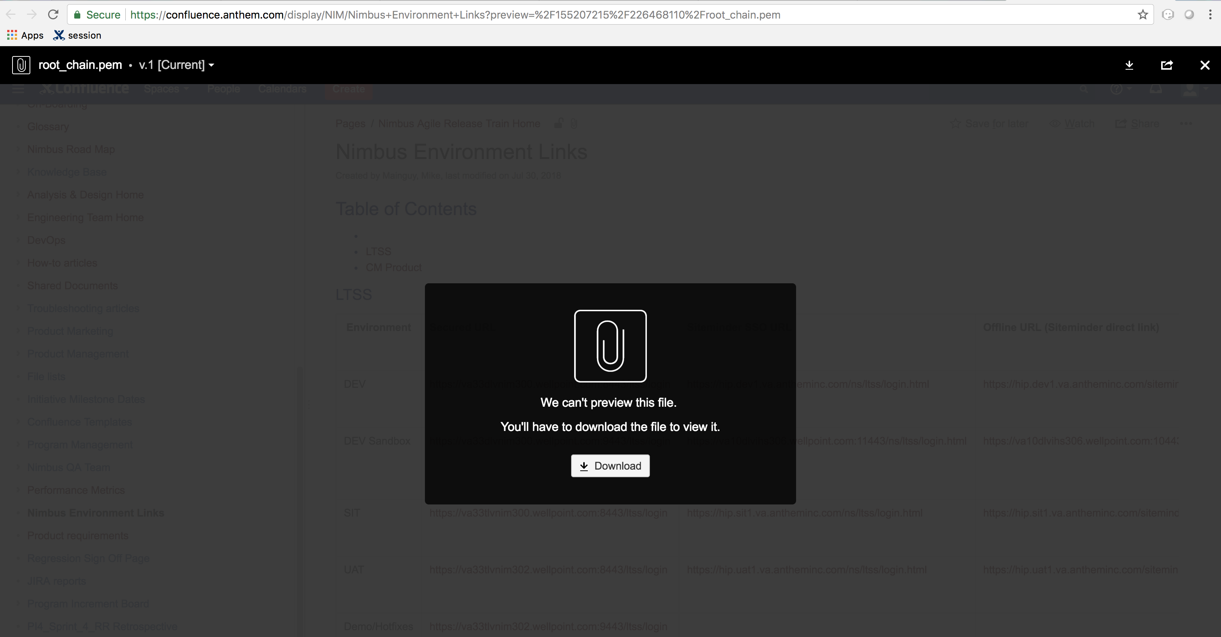Click the share icon in the preview header

1166,65
